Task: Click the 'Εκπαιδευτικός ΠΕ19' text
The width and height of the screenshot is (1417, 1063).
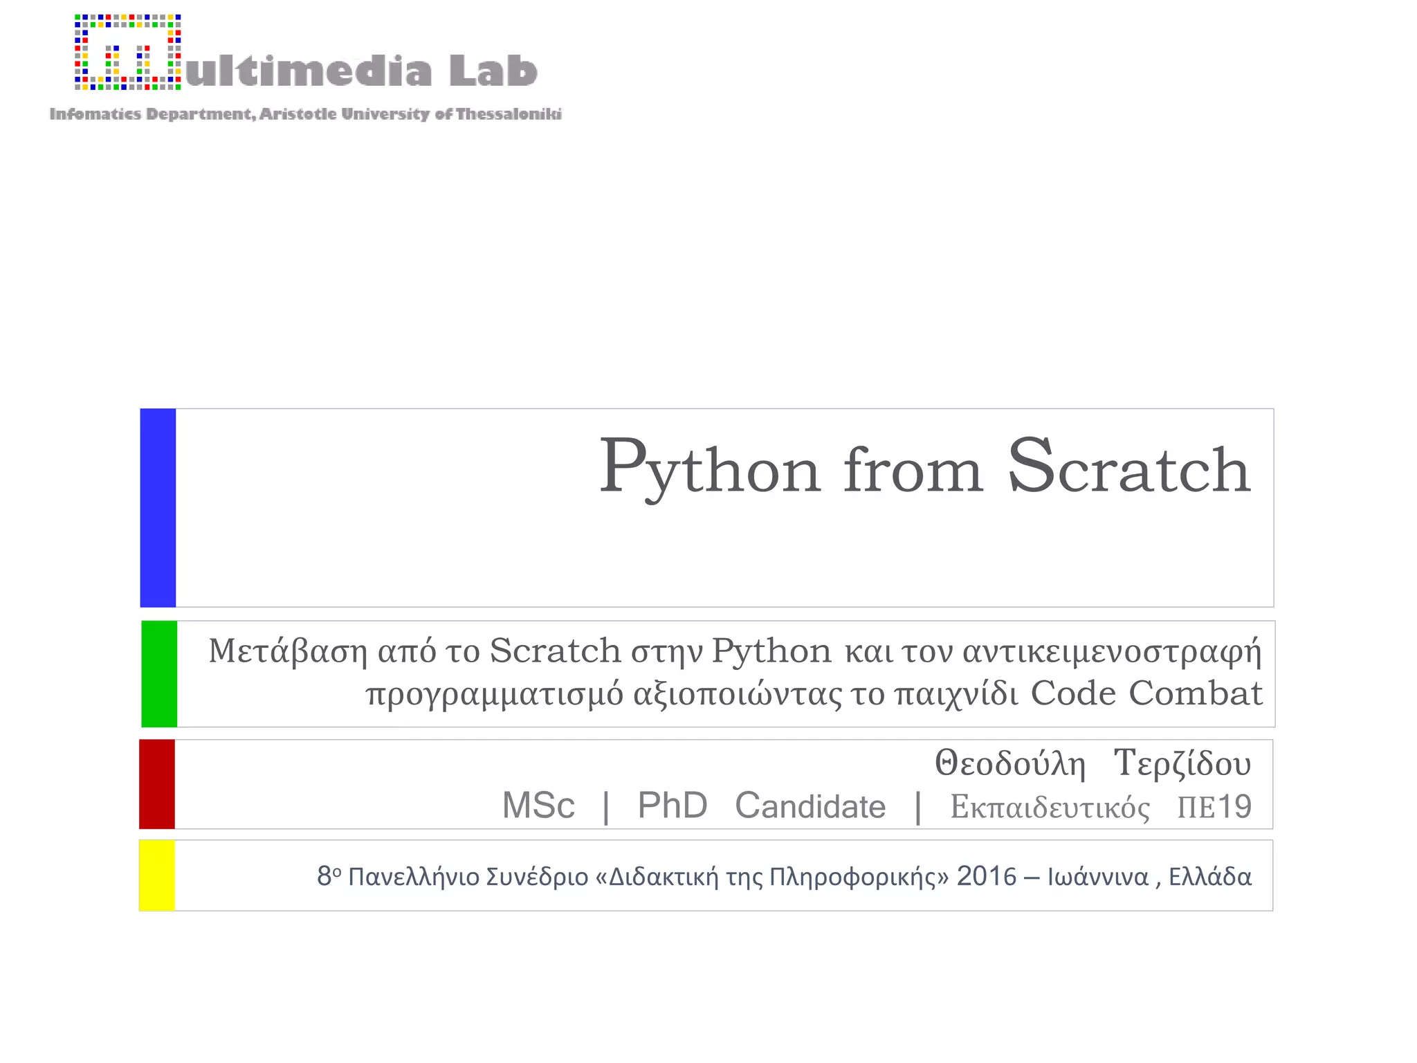Action: coord(1100,808)
